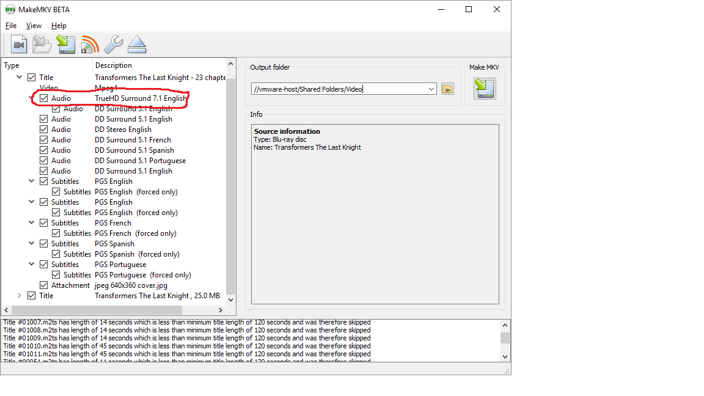Uncheck the TrueHD Surround 7.1 English audio checkbox
Image resolution: width=704 pixels, height=396 pixels.
click(x=43, y=98)
